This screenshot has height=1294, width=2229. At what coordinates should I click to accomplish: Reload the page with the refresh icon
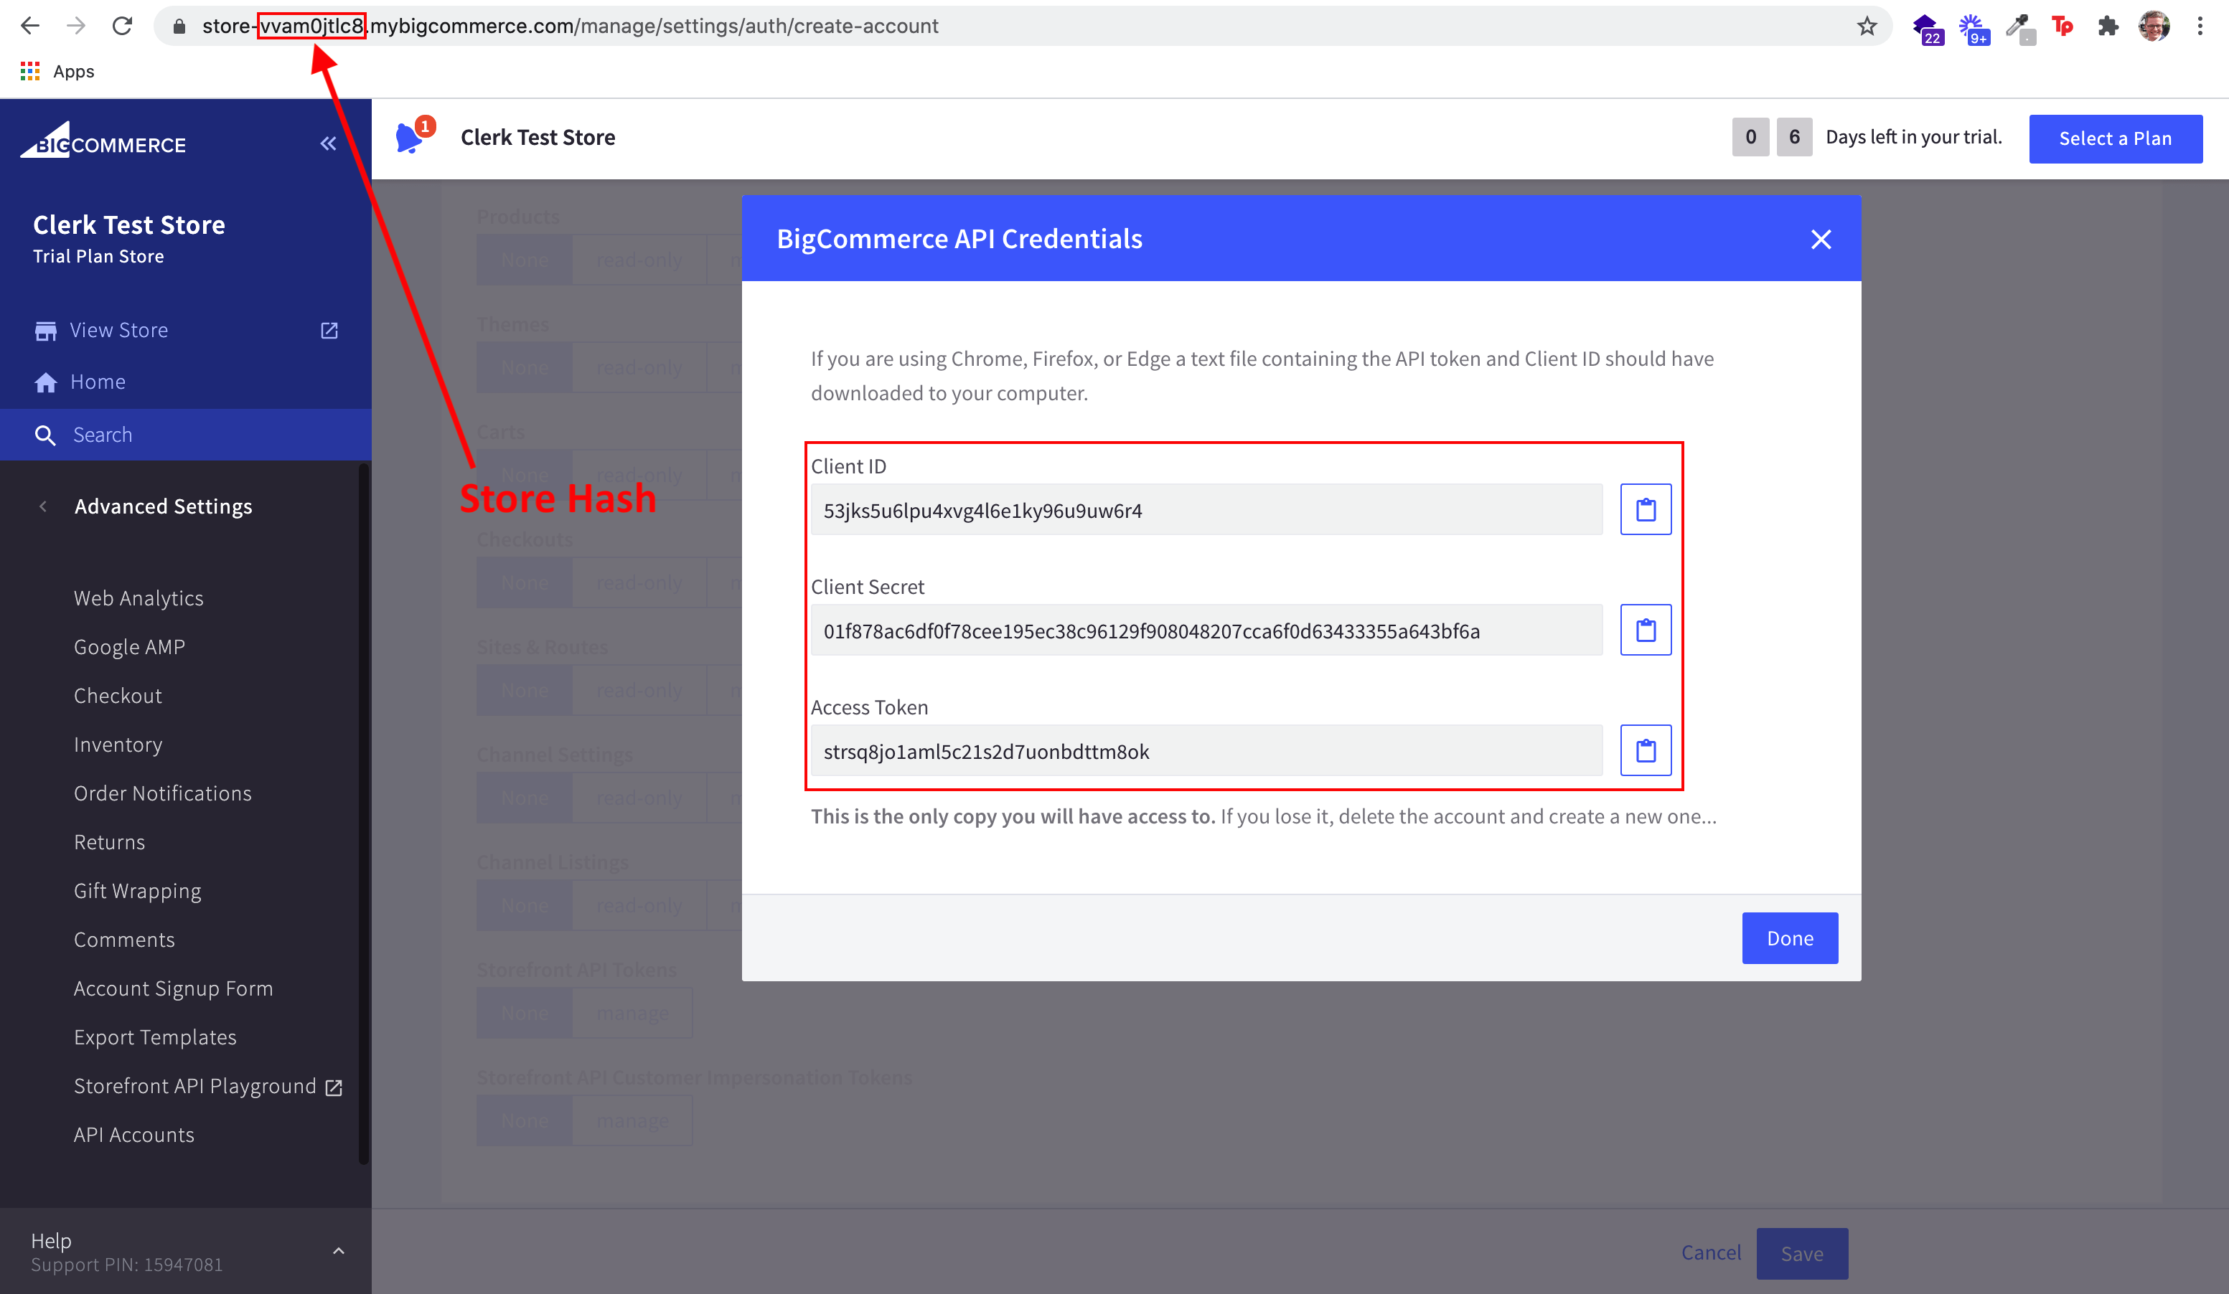pos(122,26)
